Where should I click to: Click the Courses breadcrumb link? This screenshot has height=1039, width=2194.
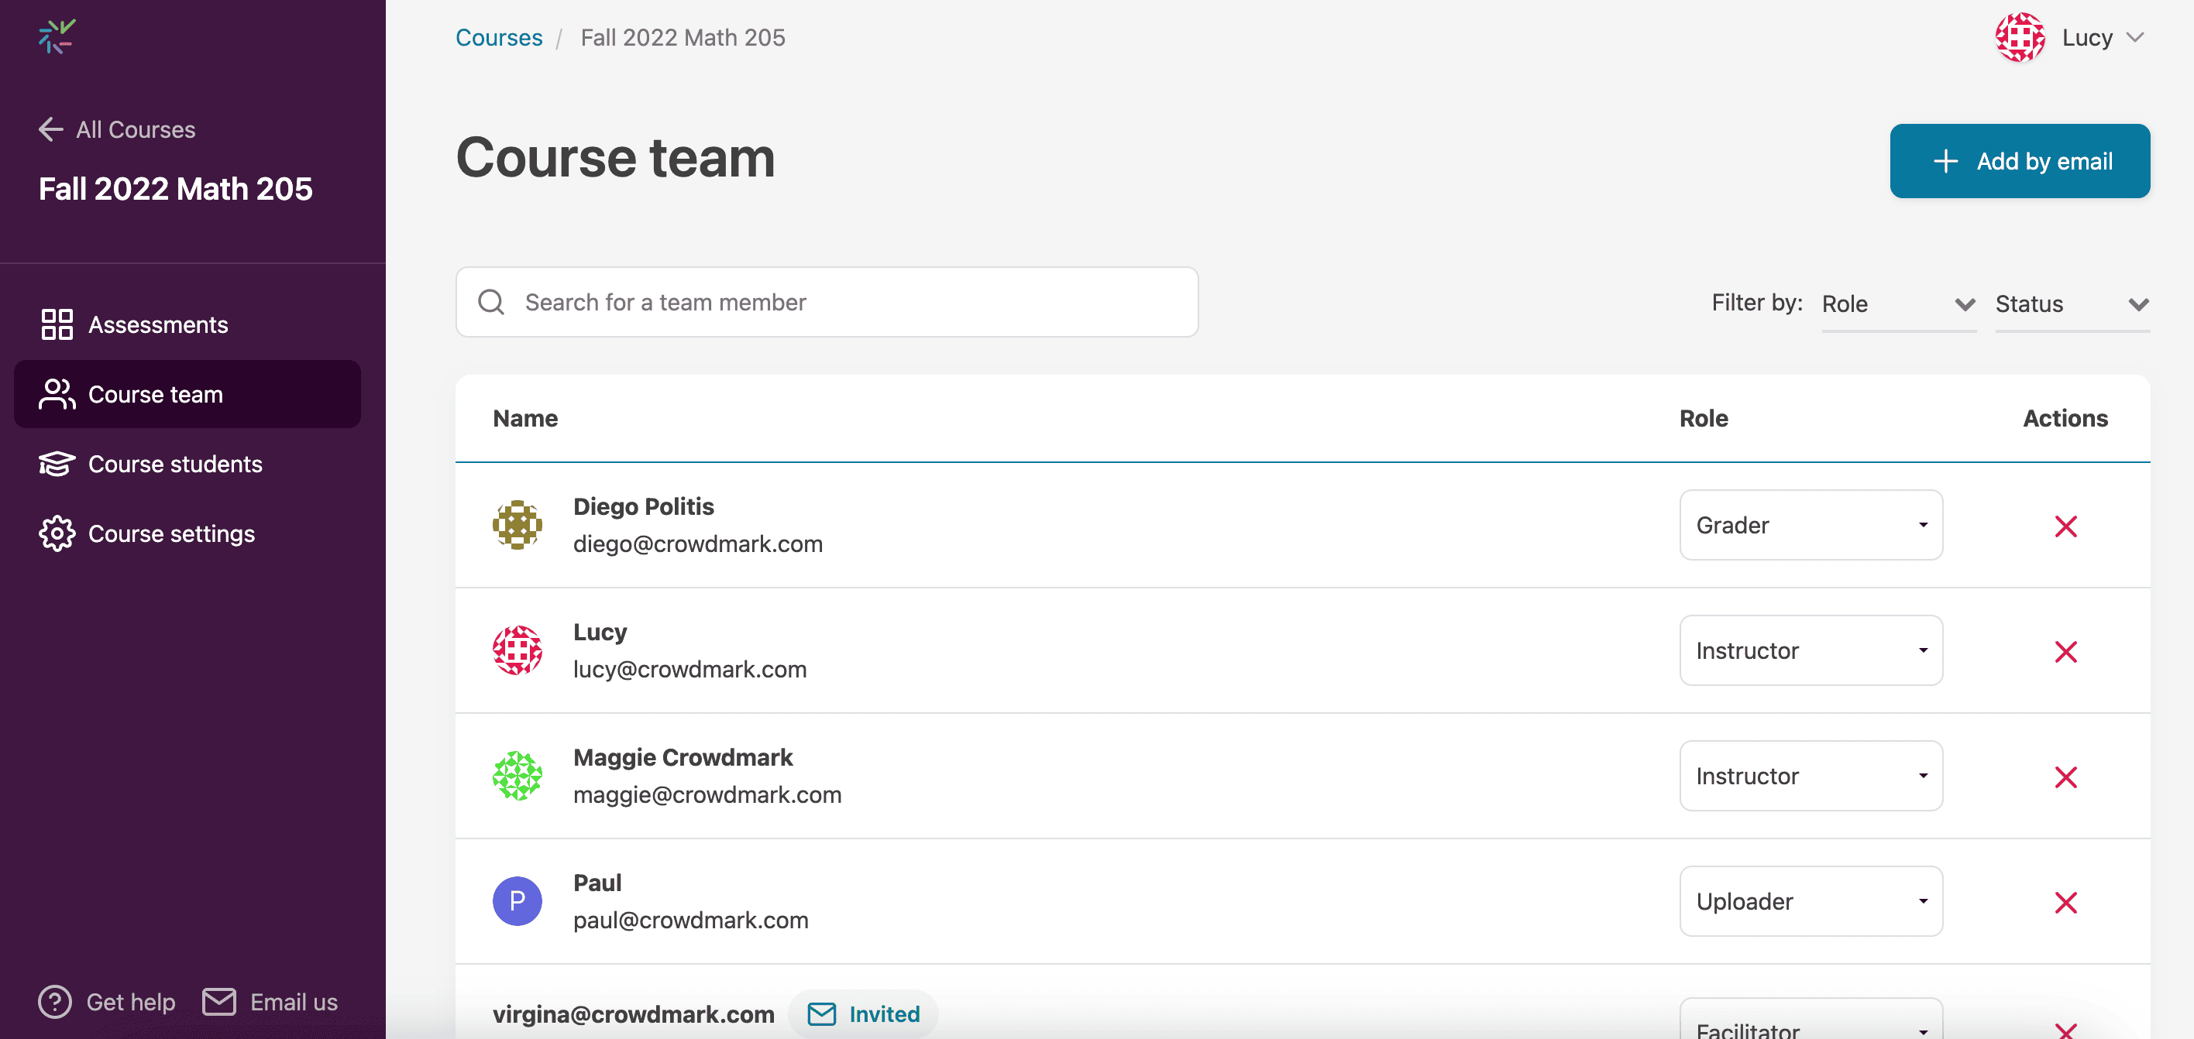coord(498,37)
